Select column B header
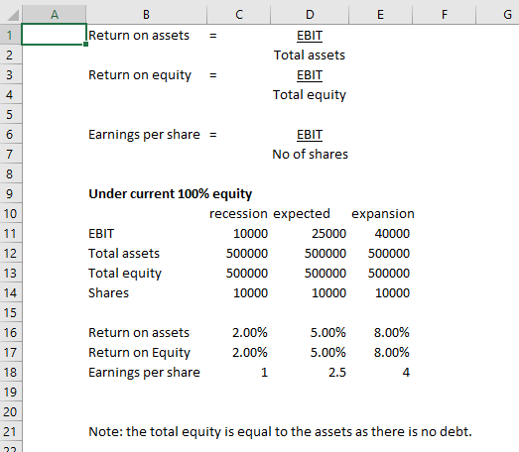The height and width of the screenshot is (452, 519). (146, 15)
